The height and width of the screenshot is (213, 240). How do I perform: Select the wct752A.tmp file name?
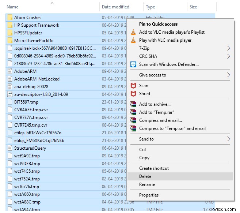click(27, 179)
